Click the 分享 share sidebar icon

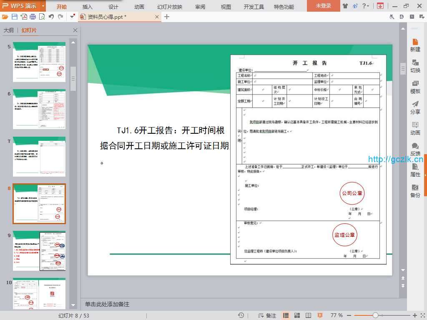click(415, 107)
